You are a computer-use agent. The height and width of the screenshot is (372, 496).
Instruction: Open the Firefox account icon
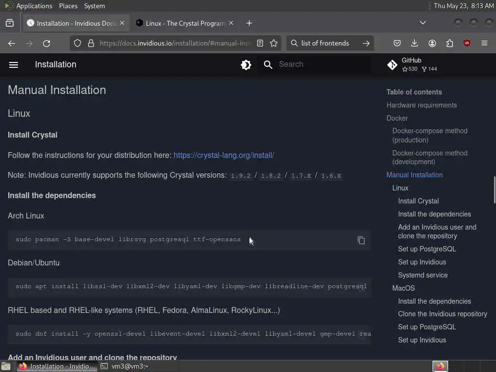click(x=432, y=43)
